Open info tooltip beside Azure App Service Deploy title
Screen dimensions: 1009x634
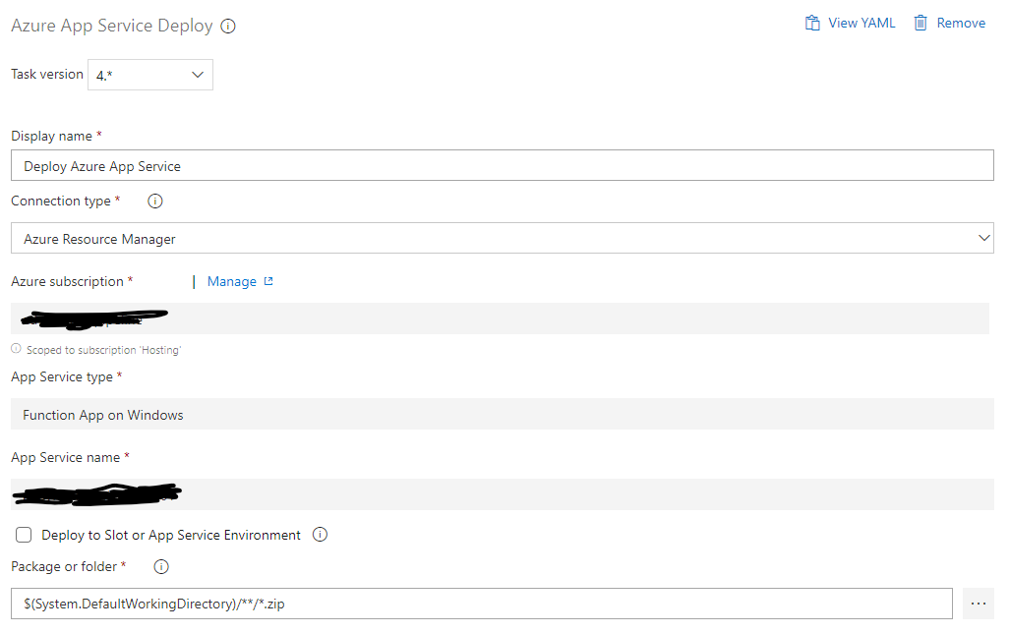click(227, 27)
